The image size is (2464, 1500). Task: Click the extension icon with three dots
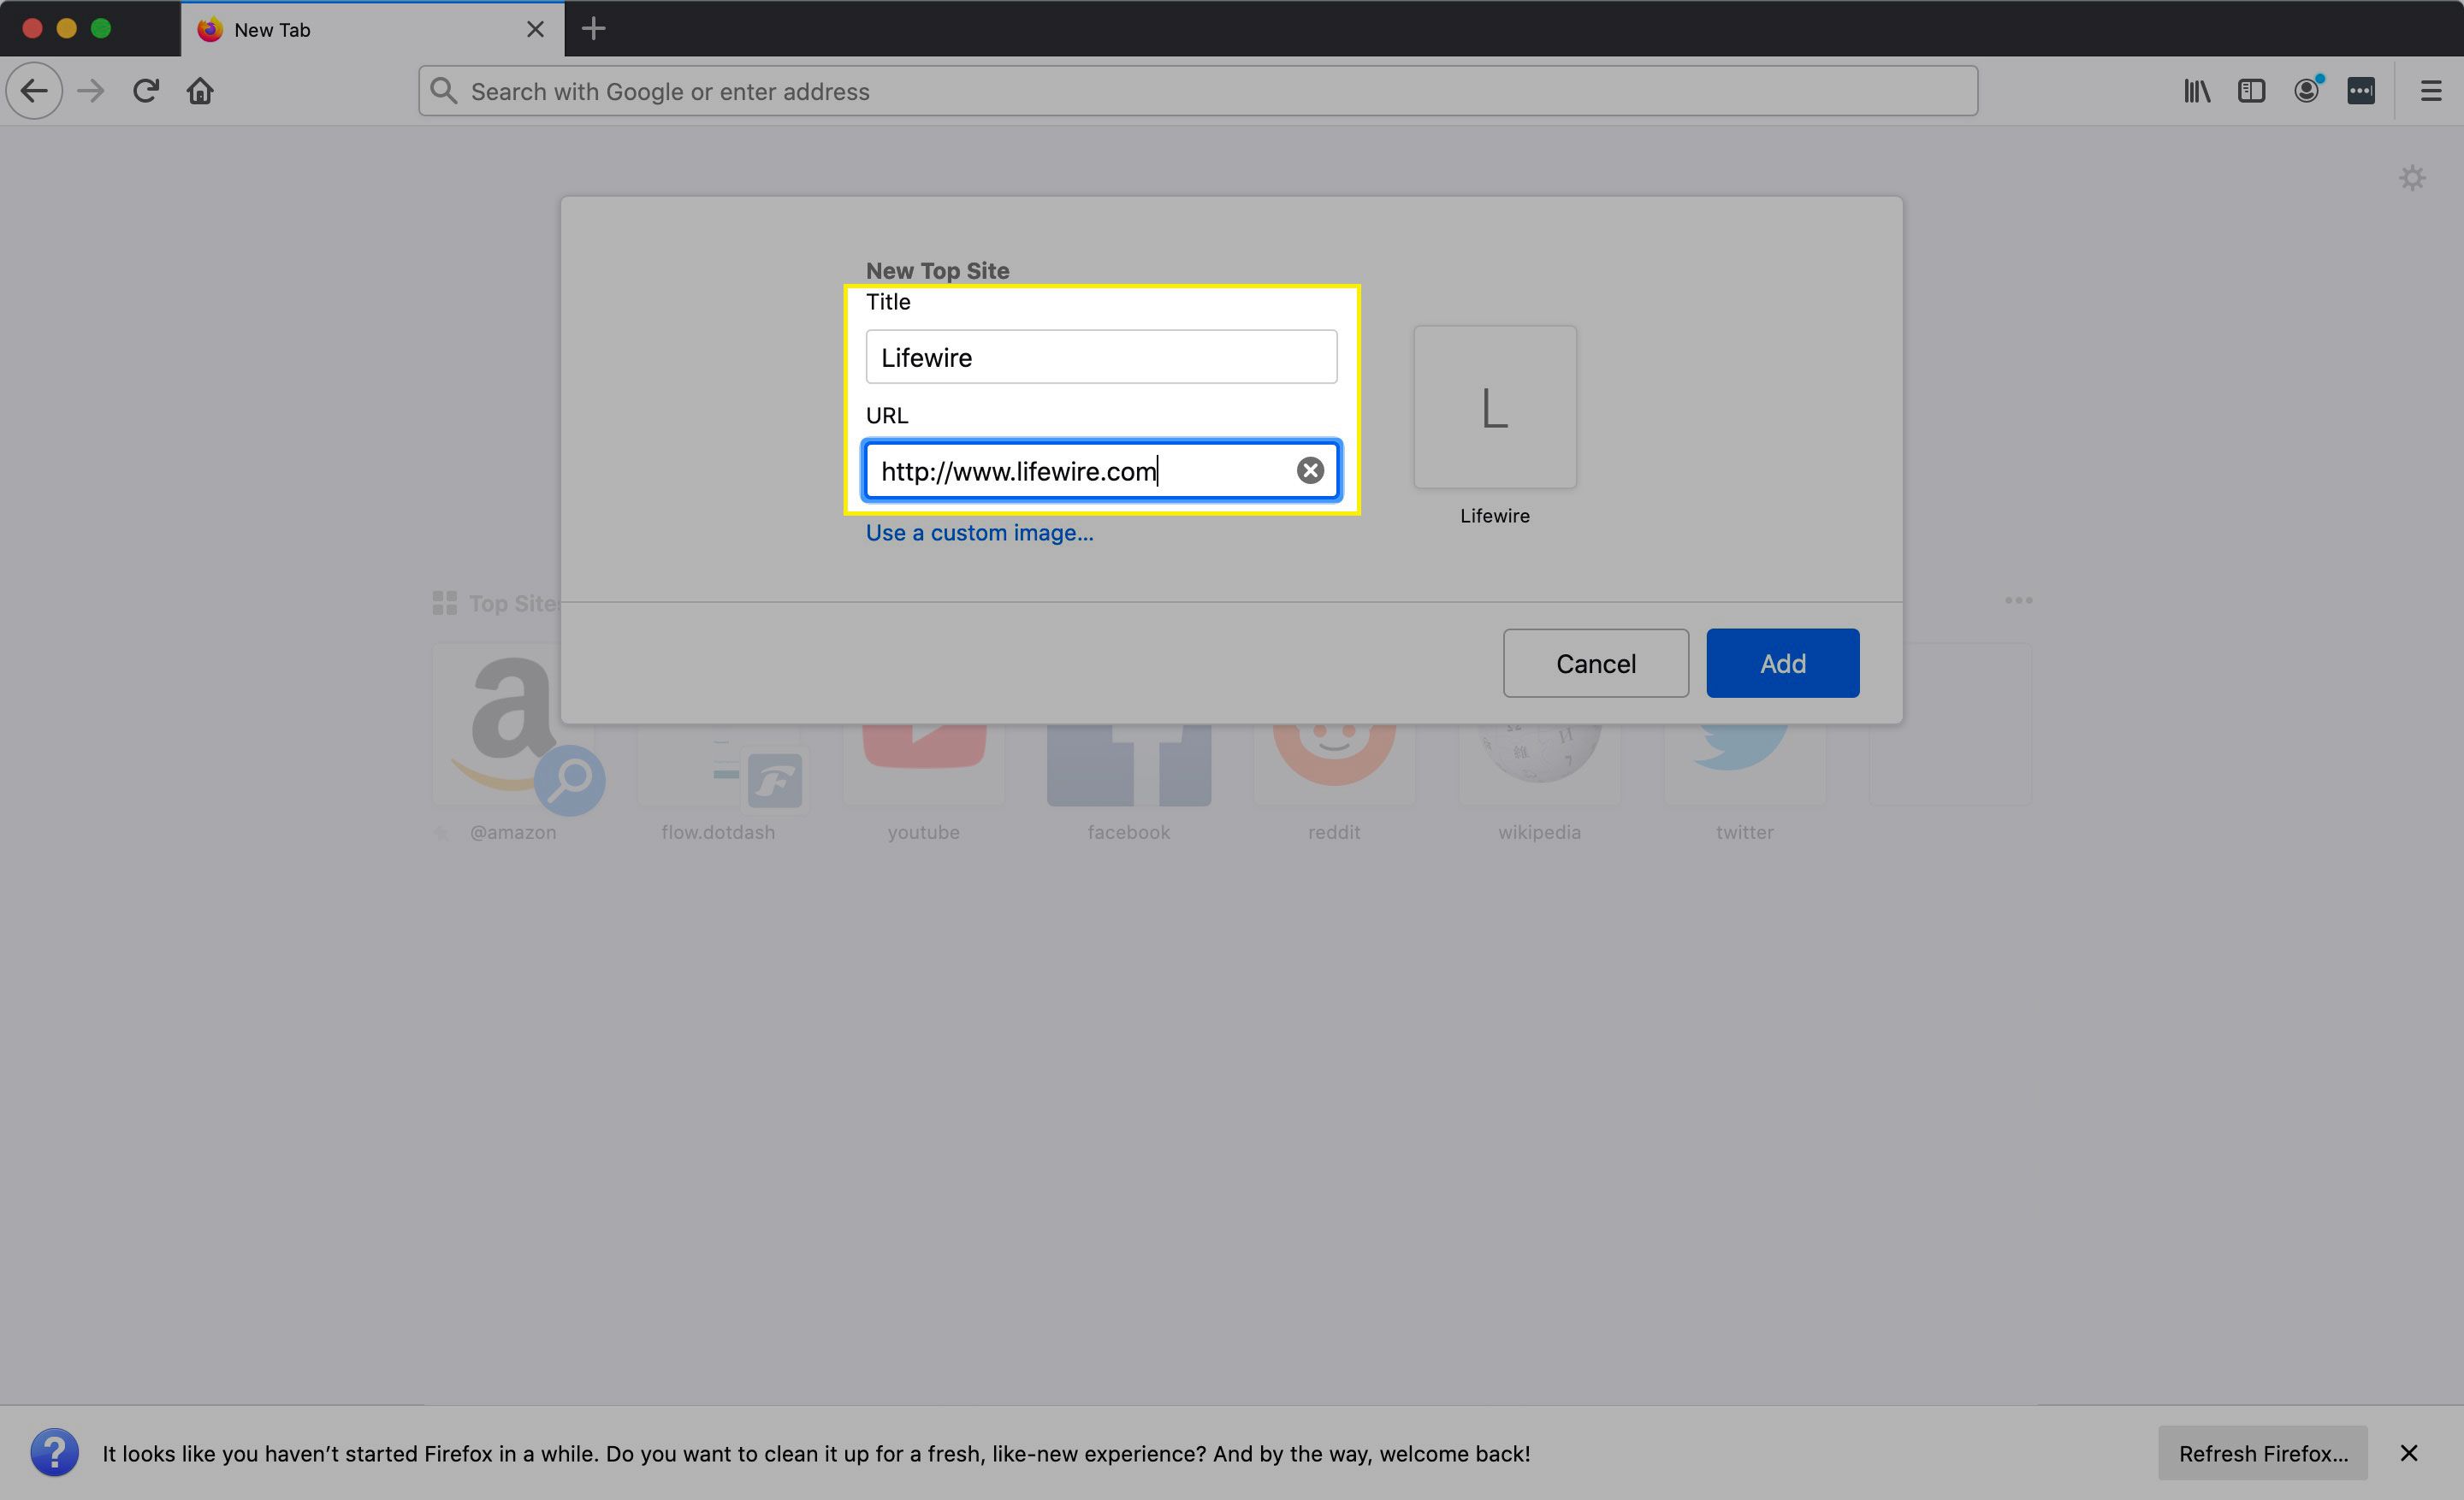[x=2361, y=91]
